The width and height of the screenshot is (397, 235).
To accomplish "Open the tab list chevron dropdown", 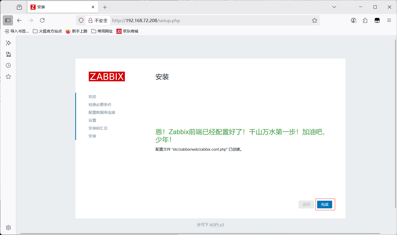I will 334,7.
